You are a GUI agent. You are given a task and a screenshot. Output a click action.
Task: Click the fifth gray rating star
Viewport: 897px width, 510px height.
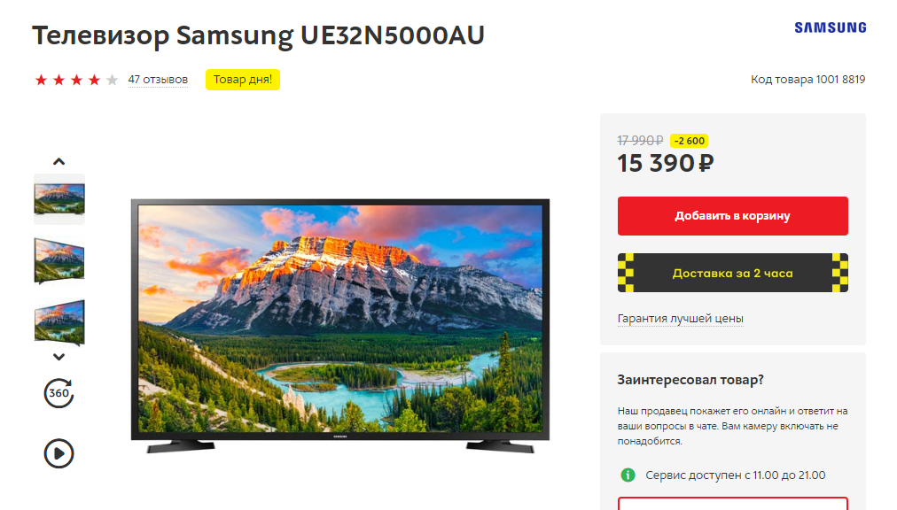pos(112,80)
